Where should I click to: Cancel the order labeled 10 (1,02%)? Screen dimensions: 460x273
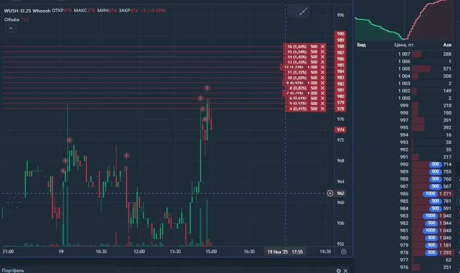pyautogui.click(x=322, y=78)
